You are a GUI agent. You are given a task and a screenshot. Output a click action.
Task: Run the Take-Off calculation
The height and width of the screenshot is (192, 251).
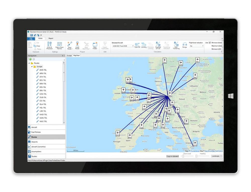[137, 45]
